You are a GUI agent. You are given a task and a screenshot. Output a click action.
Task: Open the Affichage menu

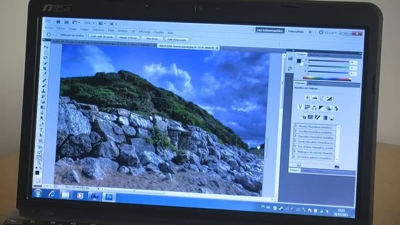pyautogui.click(x=144, y=32)
